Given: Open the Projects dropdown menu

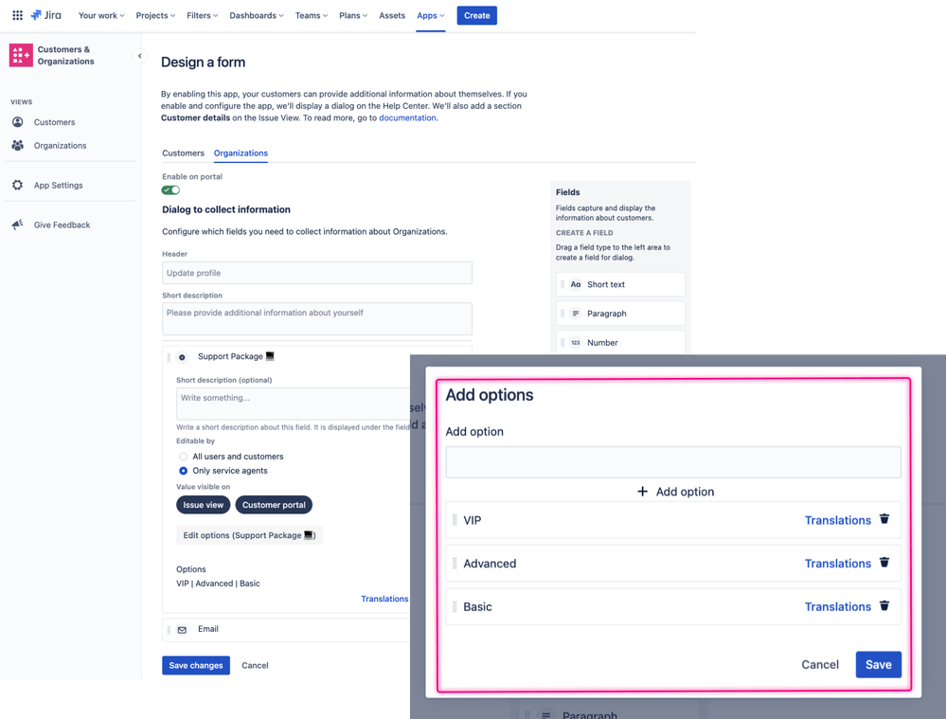Looking at the screenshot, I should pyautogui.click(x=155, y=16).
